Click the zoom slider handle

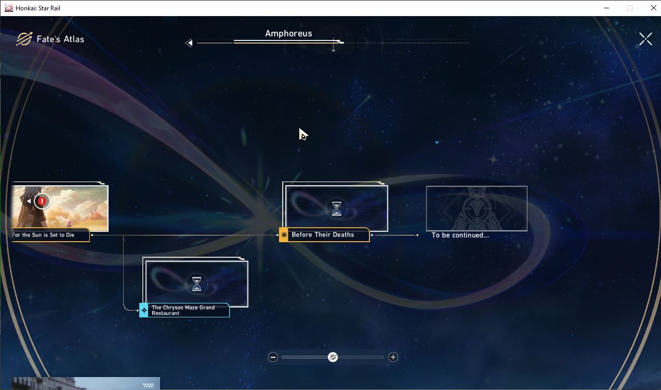(x=333, y=357)
